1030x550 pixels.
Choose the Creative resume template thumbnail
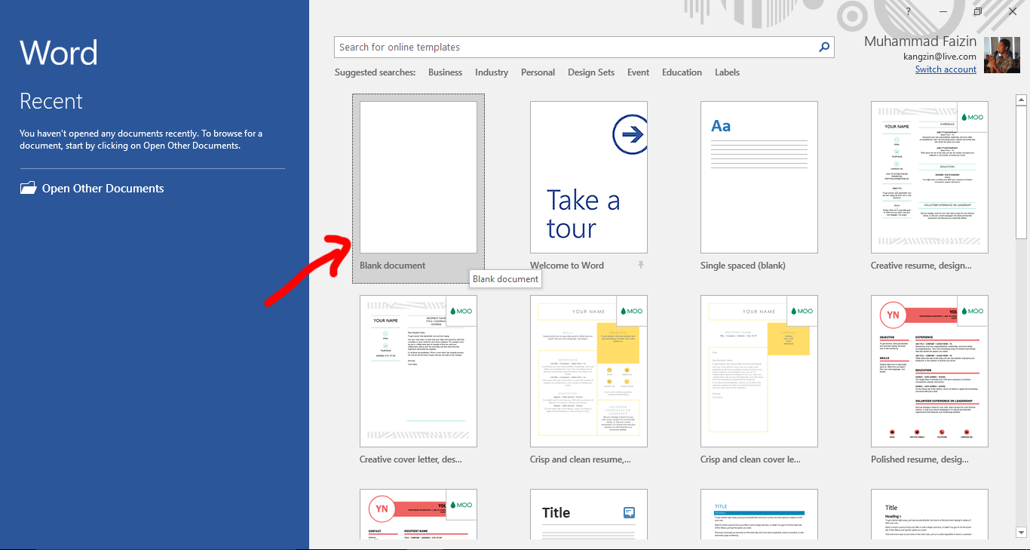pos(929,177)
